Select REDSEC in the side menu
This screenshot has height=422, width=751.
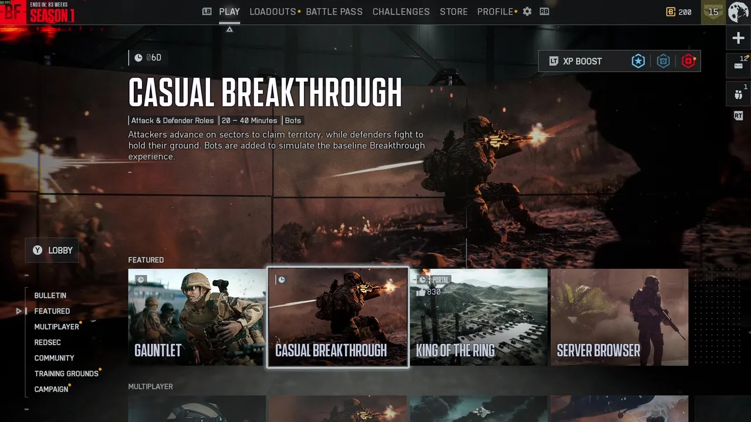pos(48,342)
